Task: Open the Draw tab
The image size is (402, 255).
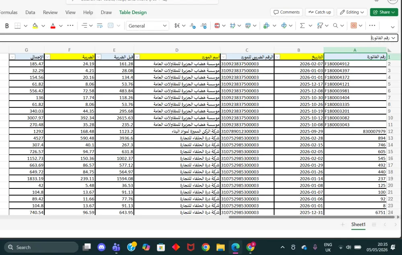Action: tap(106, 12)
